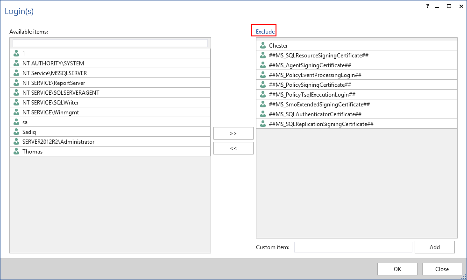
Task: Click the icon beside ##MS_SQLAuthenticatorCertificate##
Action: pyautogui.click(x=262, y=114)
